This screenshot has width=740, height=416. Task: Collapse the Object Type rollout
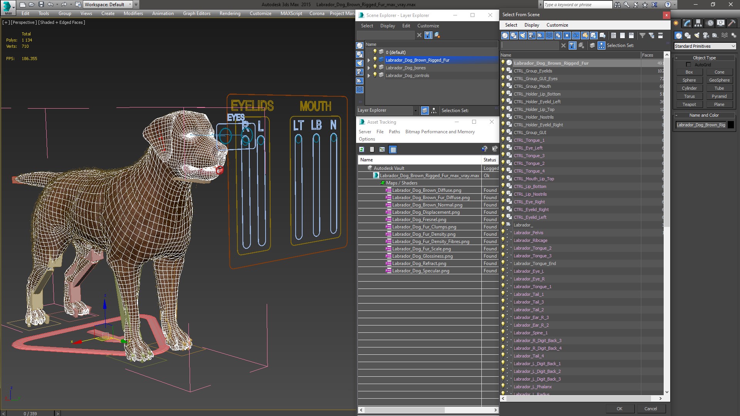[704, 58]
